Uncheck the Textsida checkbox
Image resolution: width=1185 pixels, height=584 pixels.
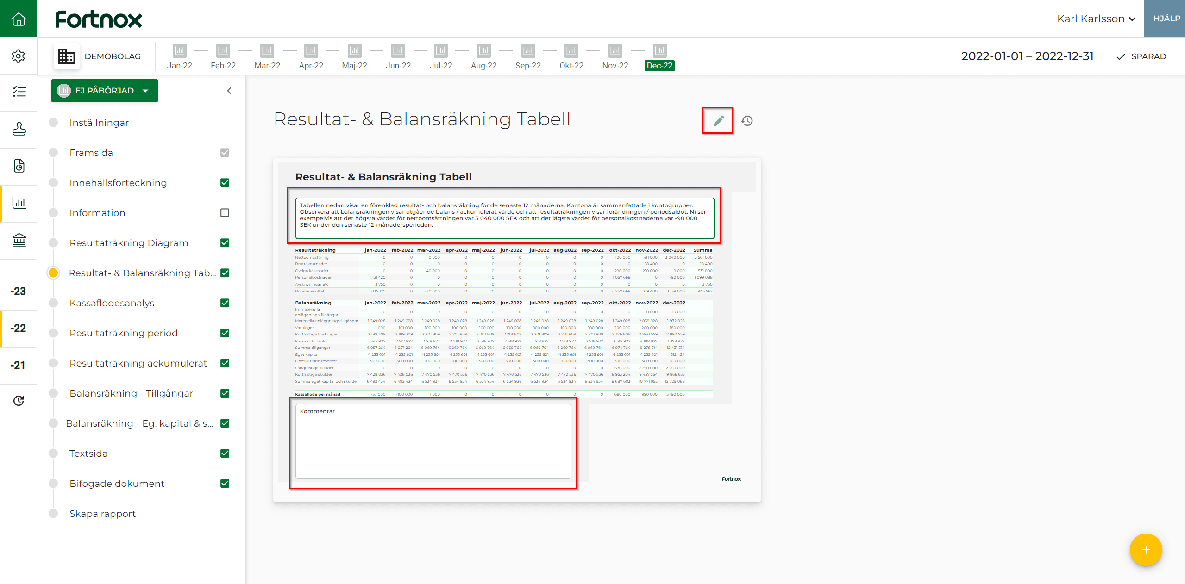[x=225, y=454]
